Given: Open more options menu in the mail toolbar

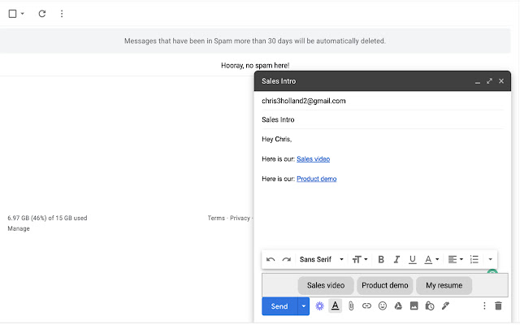Looking at the screenshot, I should (x=63, y=14).
